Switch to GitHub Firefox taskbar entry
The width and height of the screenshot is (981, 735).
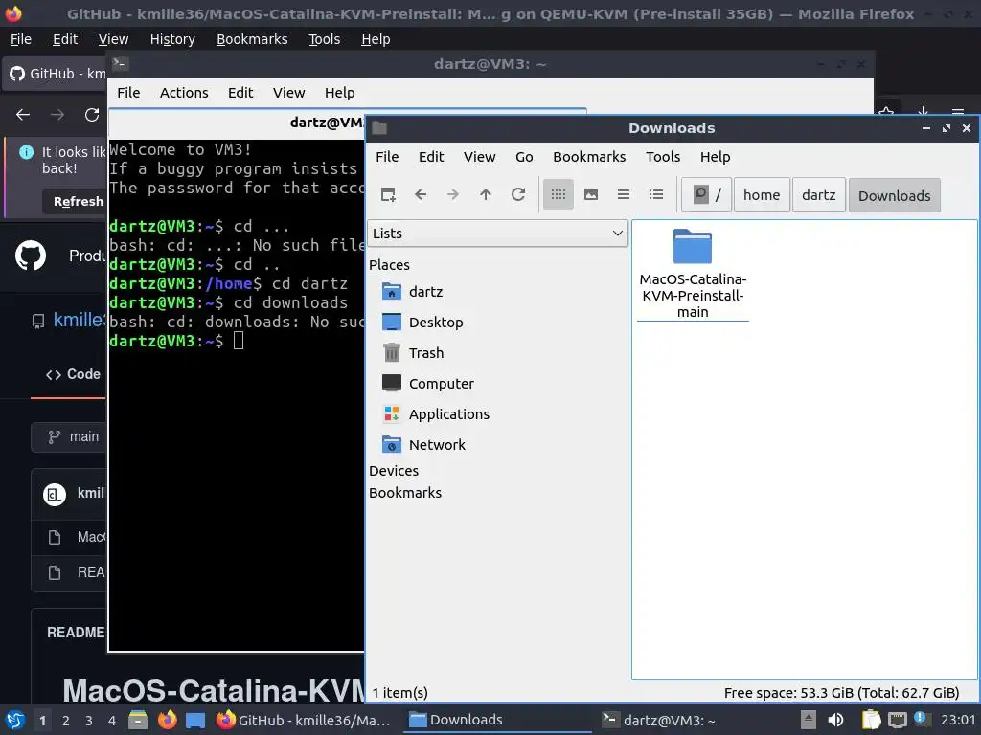304,720
